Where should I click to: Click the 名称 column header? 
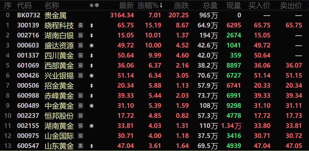coord(52,6)
